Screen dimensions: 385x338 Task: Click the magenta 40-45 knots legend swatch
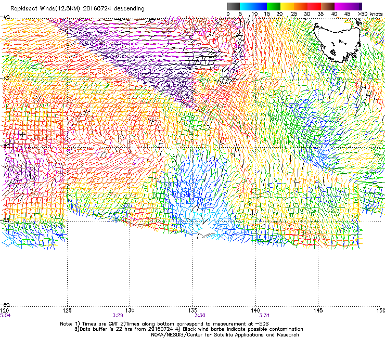(x=341, y=6)
